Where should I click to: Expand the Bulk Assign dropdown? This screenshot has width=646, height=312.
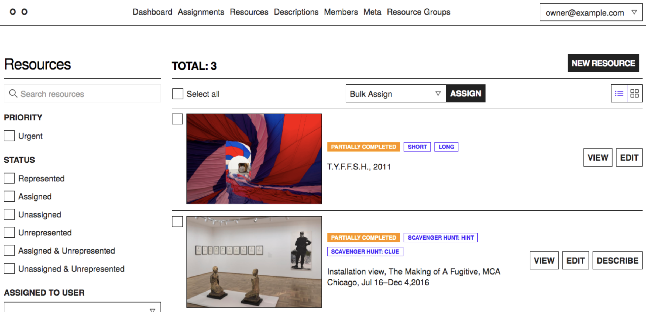396,93
